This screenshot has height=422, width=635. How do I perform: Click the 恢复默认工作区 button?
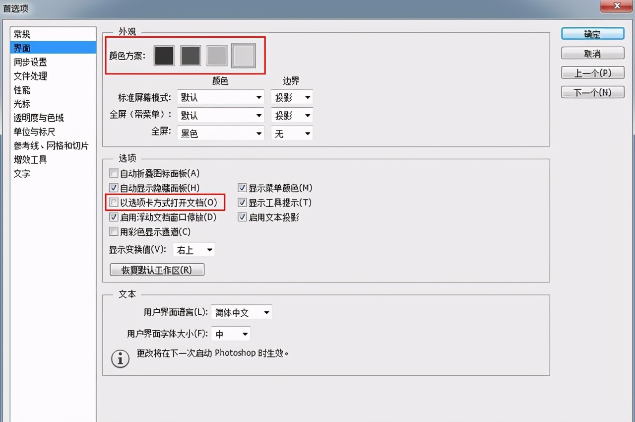[x=157, y=269]
